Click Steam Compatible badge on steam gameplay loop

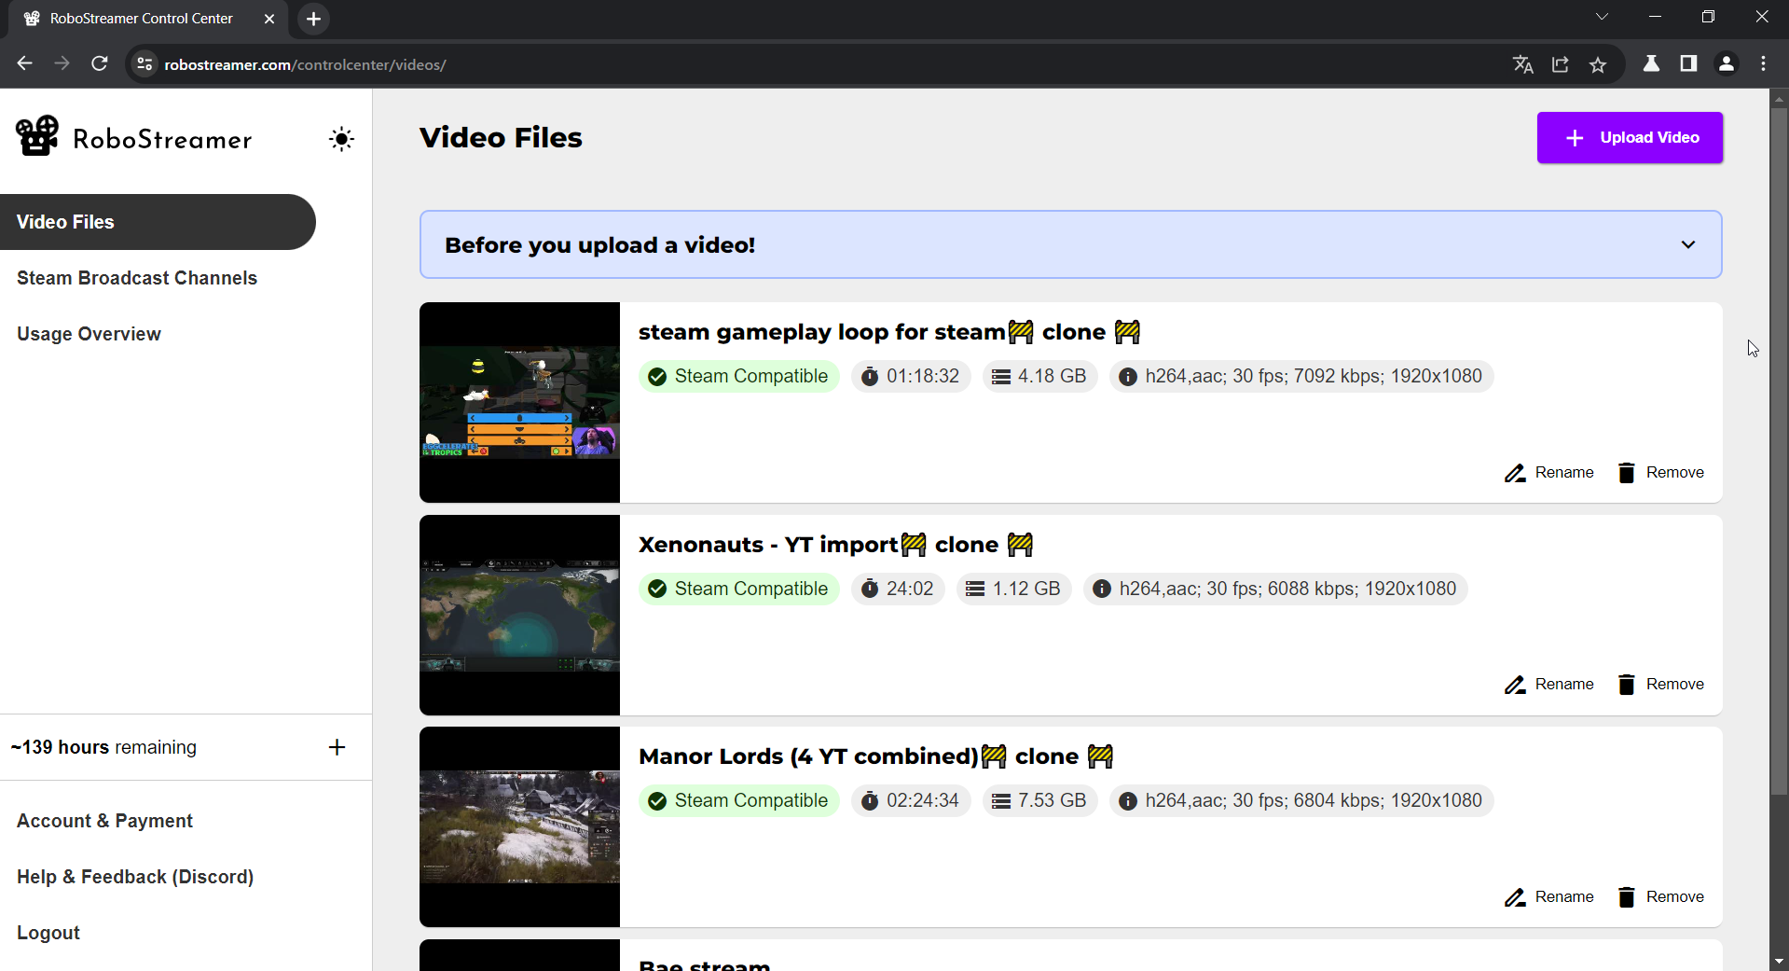coord(738,376)
